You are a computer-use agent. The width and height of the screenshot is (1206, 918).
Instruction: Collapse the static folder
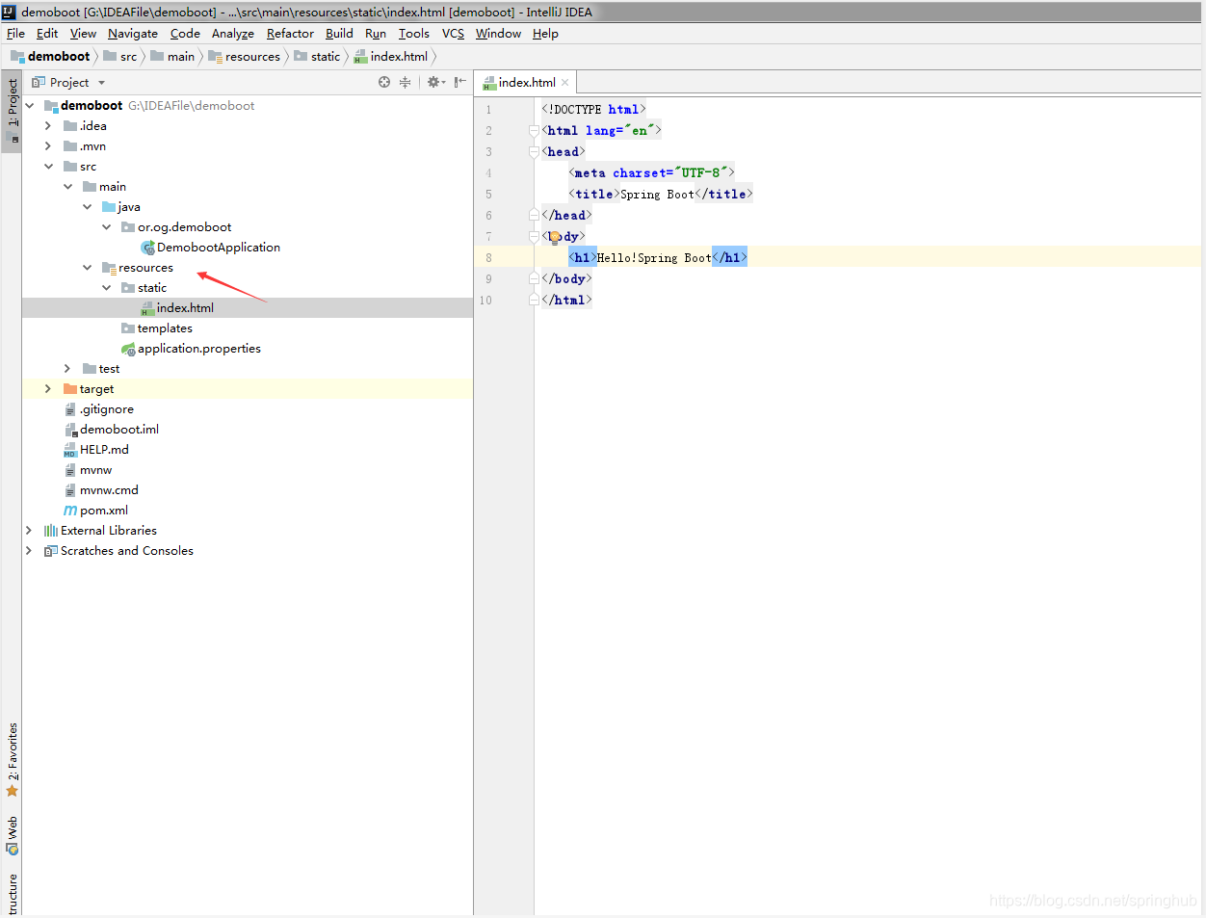[106, 288]
